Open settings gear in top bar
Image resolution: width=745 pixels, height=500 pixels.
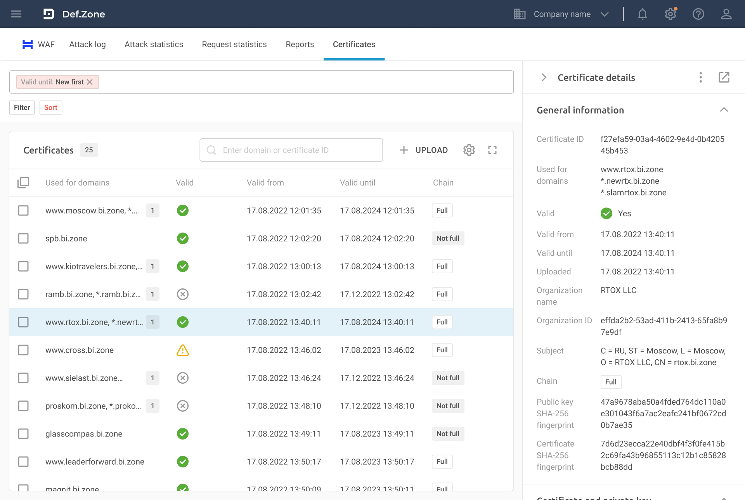click(x=670, y=14)
